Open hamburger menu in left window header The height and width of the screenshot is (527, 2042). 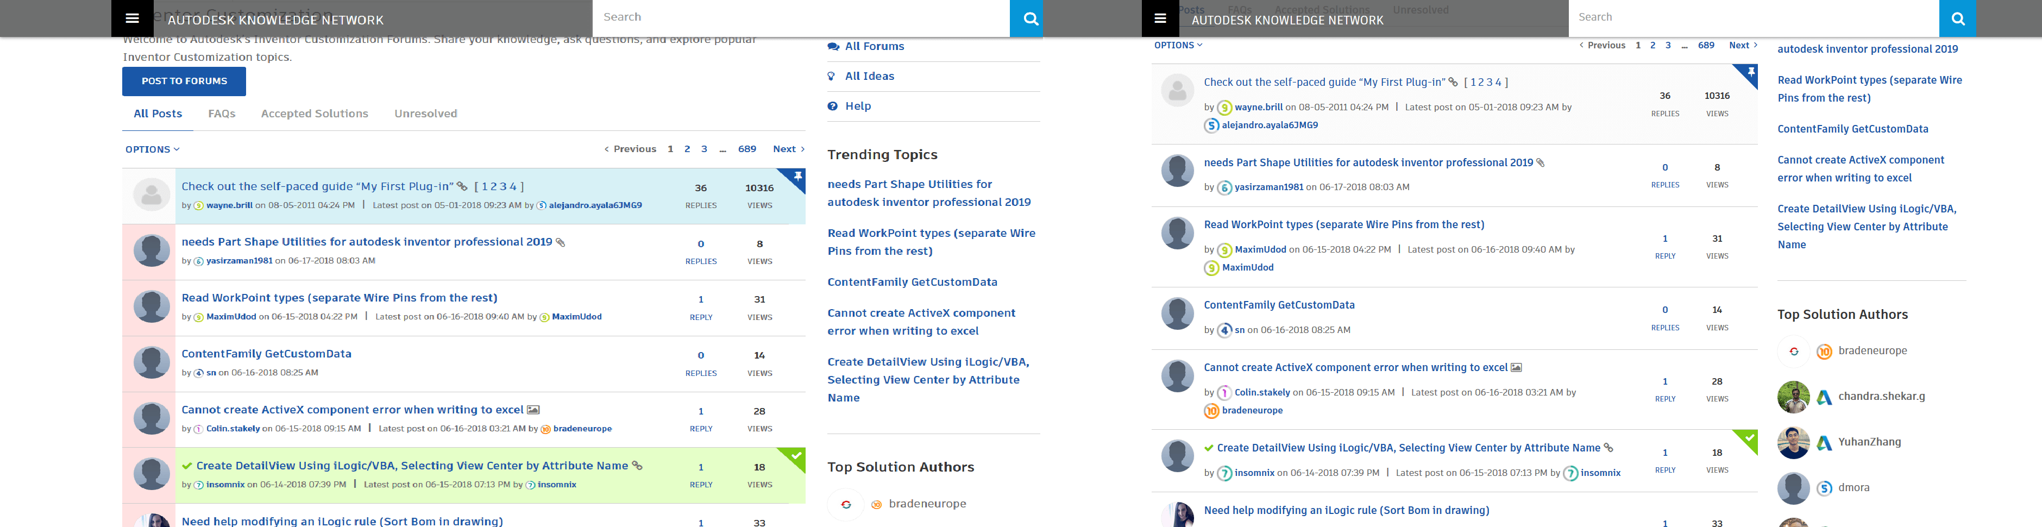tap(133, 18)
